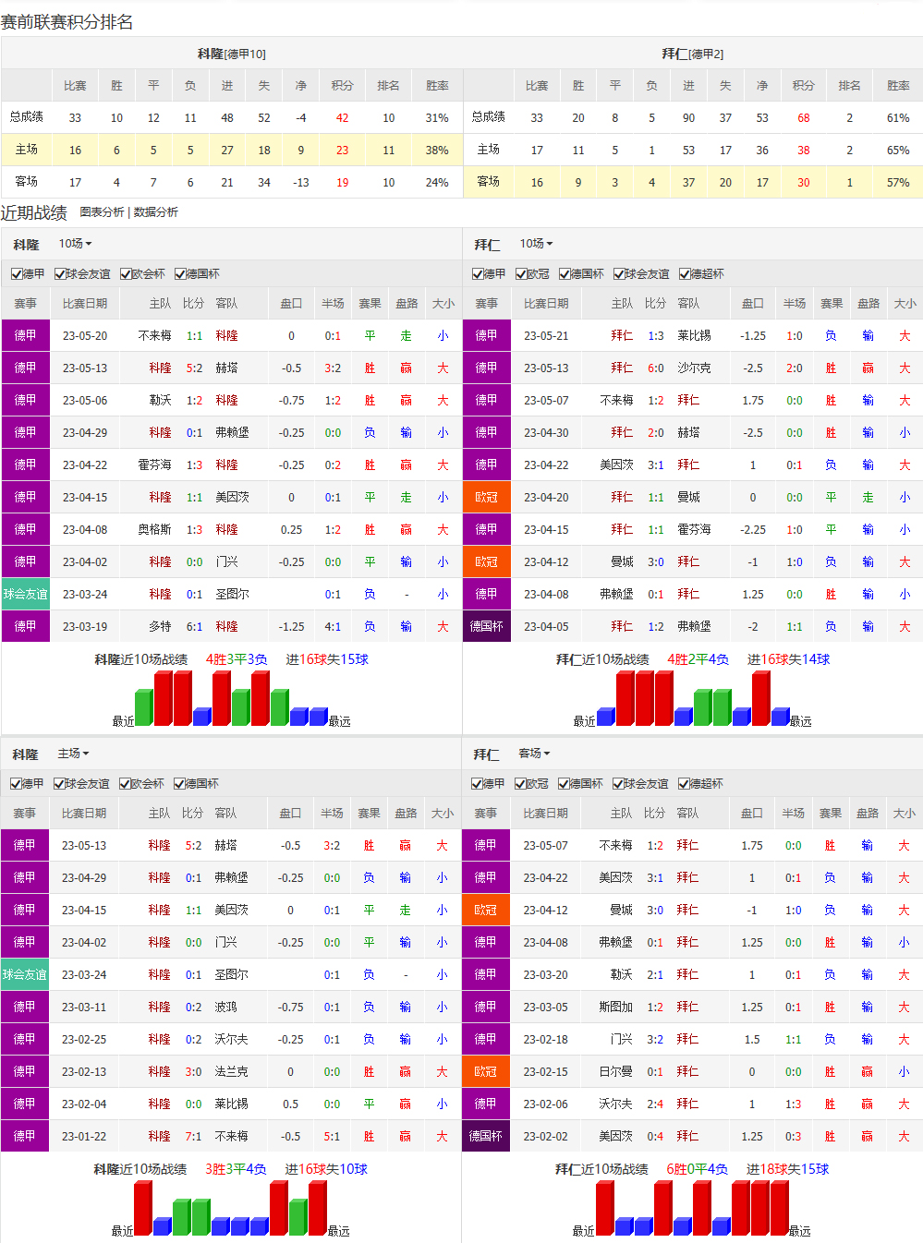The height and width of the screenshot is (1243, 923).
Task: Switch to 数据分析 view
Action: (156, 212)
